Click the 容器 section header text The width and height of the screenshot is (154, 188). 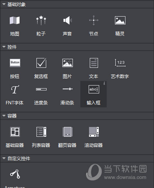click(x=12, y=116)
